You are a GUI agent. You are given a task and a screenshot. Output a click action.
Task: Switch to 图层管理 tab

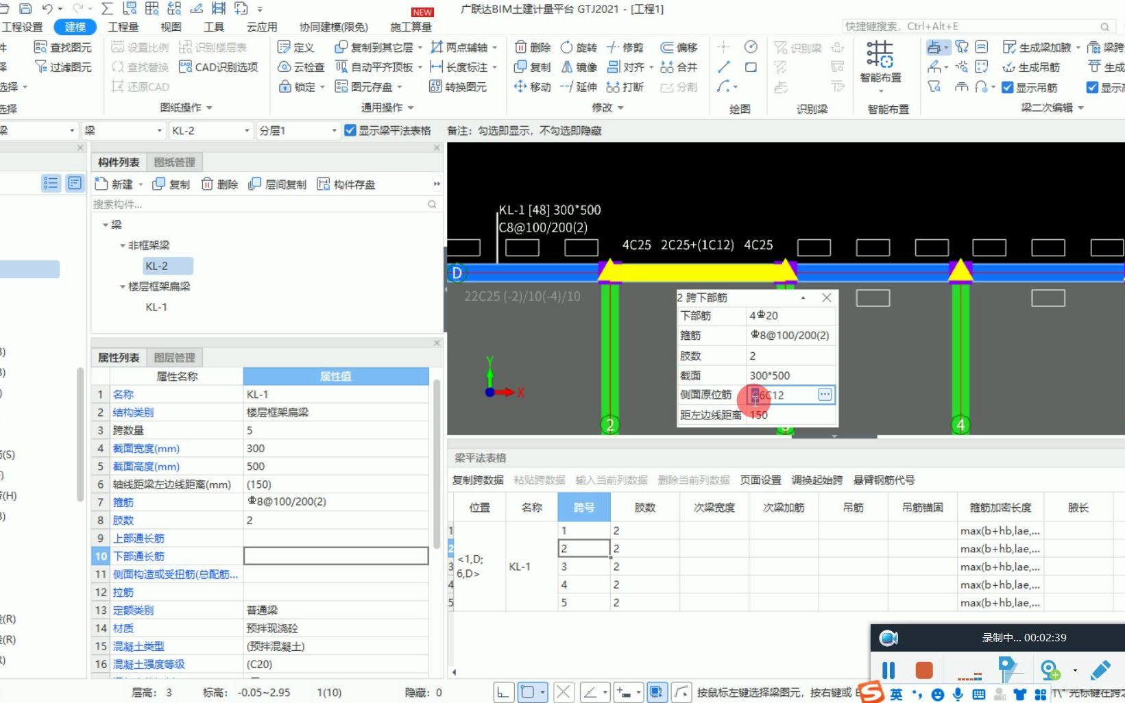[x=175, y=358]
